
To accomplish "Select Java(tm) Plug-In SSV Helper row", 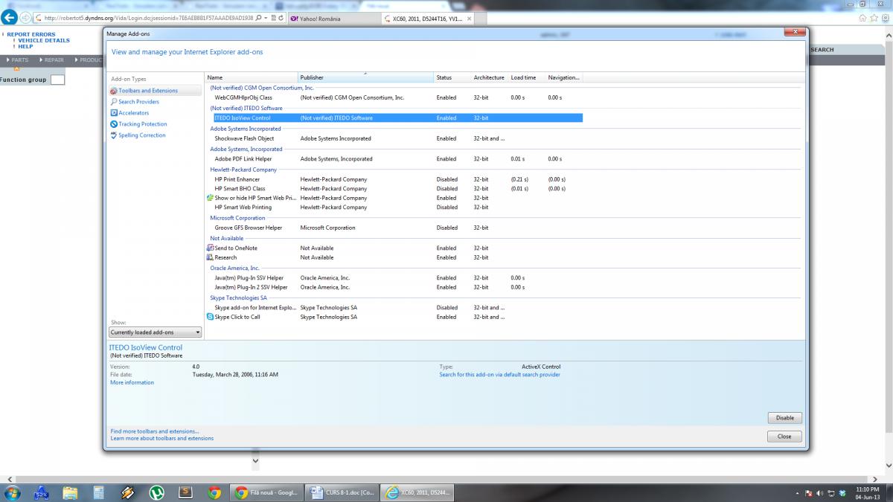I will (x=394, y=277).
